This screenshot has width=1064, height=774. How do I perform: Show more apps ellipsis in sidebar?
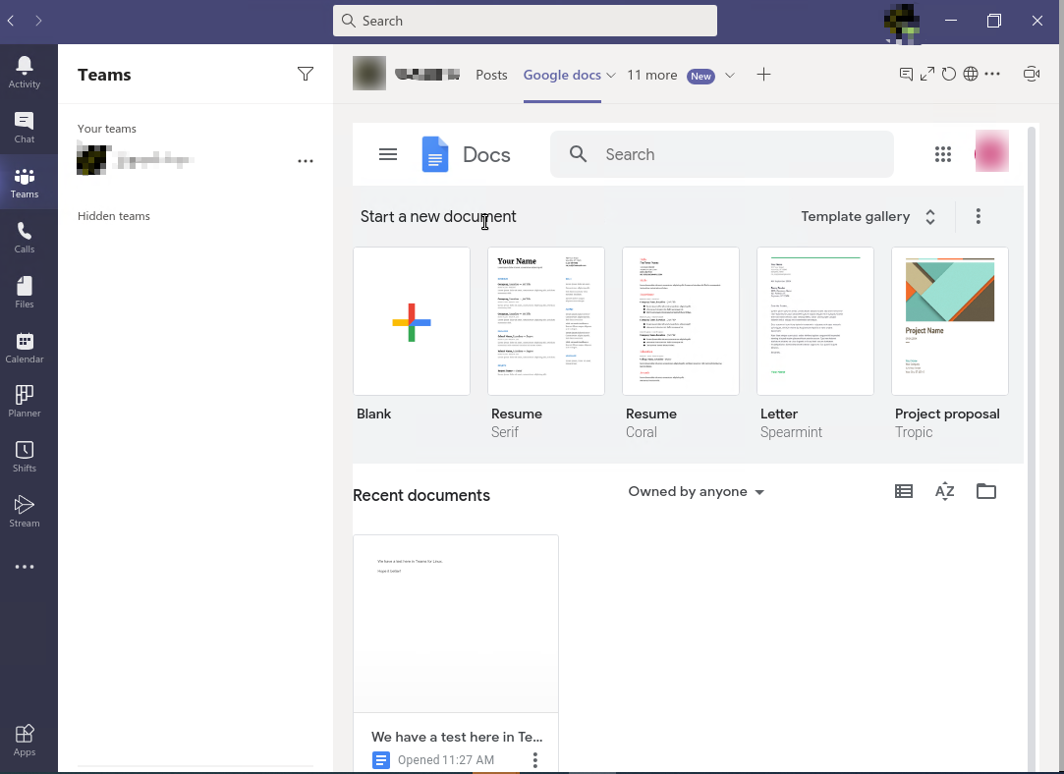point(25,567)
